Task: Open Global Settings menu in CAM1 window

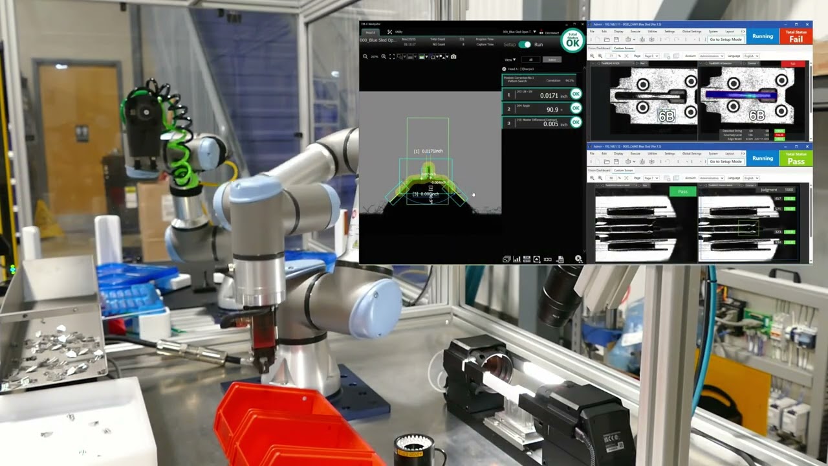Action: coord(692,31)
